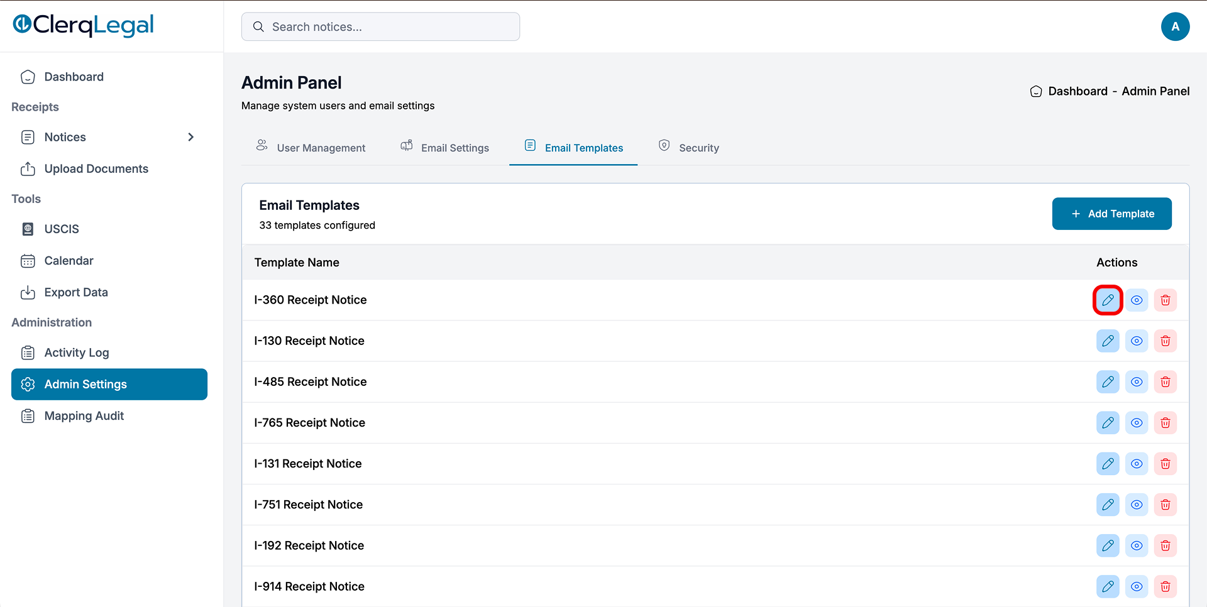The image size is (1207, 607).
Task: Edit the I-751 Receipt Notice template
Action: tap(1108, 505)
